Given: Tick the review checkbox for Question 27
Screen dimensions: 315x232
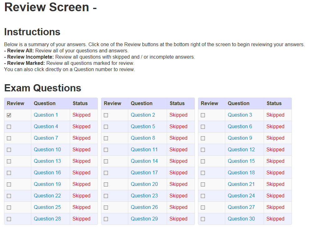Looking at the screenshot, I should [203, 208].
